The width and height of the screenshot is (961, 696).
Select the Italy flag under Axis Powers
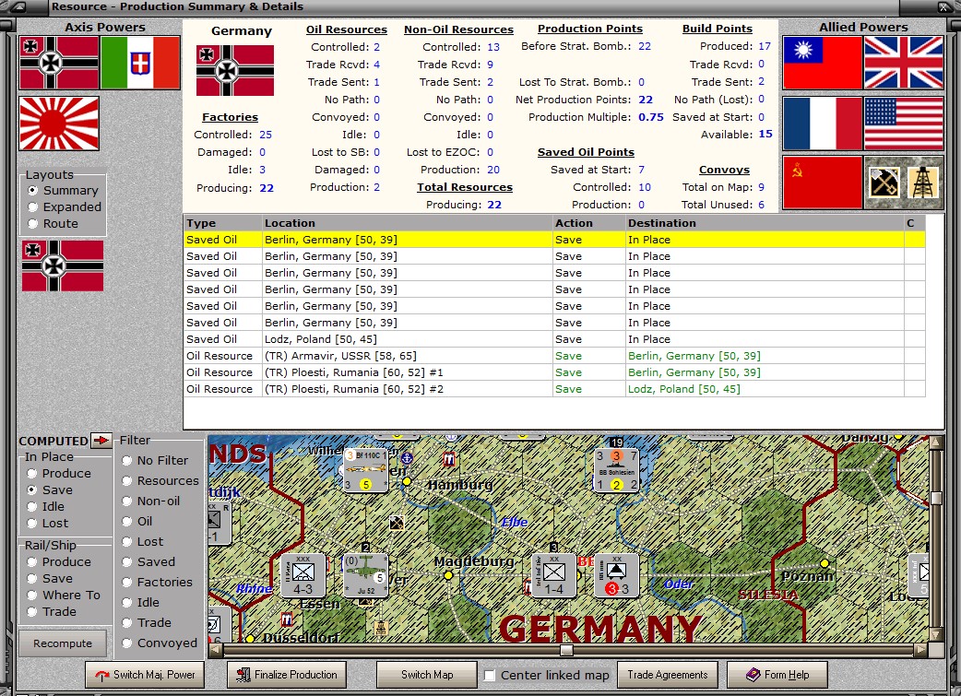click(140, 63)
